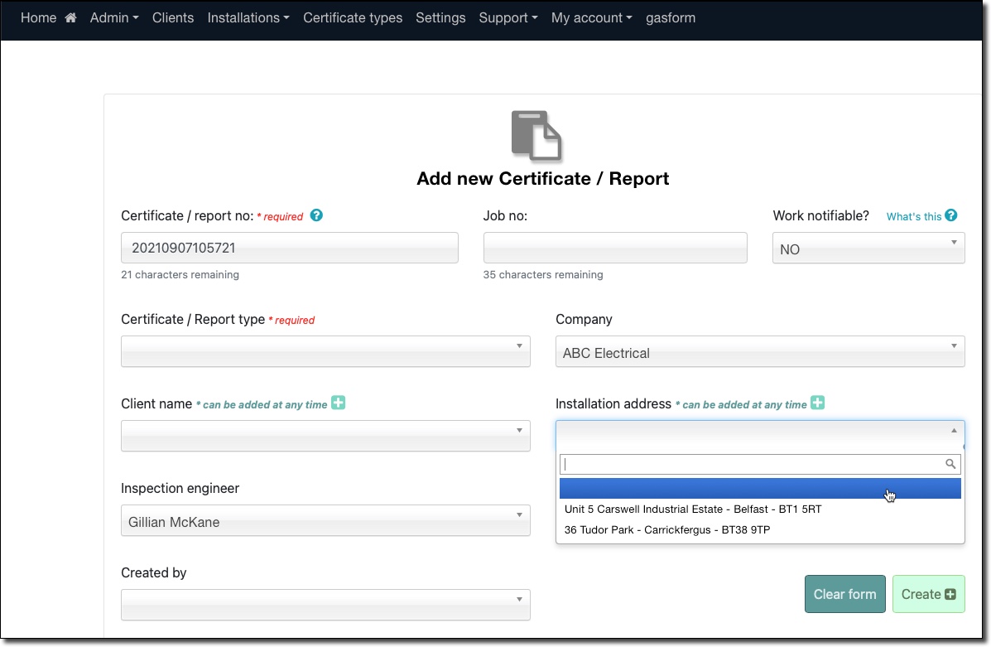Open the Created by dropdown
This screenshot has height=647, width=991.
tap(325, 605)
